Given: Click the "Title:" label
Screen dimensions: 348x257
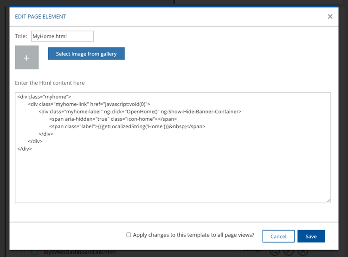Looking at the screenshot, I should tap(21, 36).
